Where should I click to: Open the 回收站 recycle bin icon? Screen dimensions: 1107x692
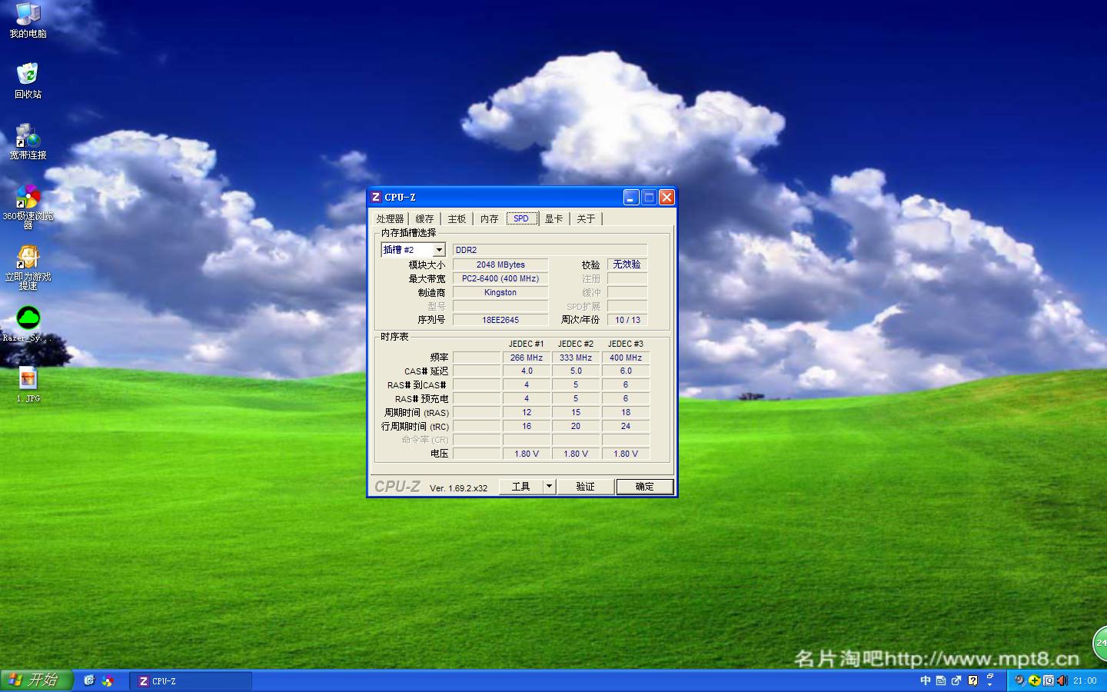pyautogui.click(x=28, y=82)
